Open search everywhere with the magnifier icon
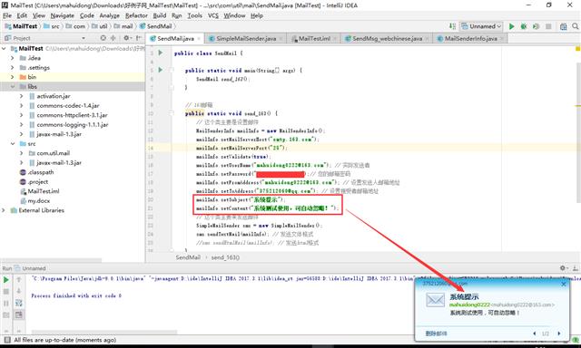Viewport: 581px width, 348px height. 575,26
